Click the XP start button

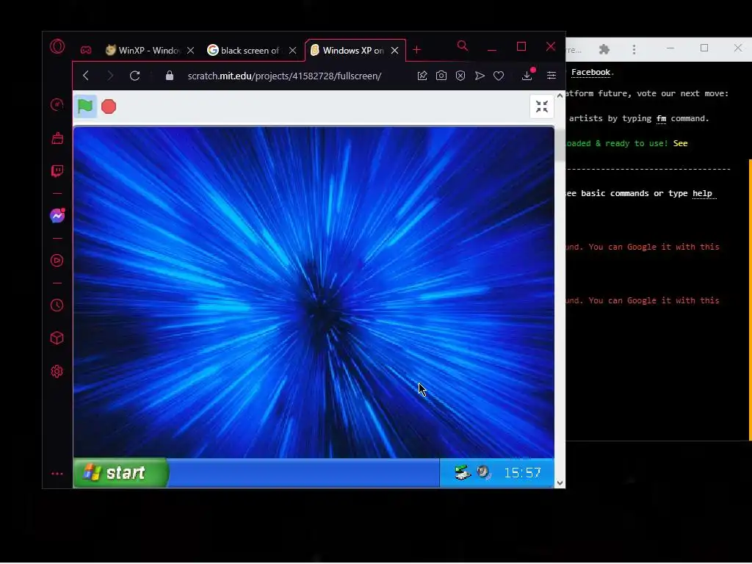tap(120, 473)
